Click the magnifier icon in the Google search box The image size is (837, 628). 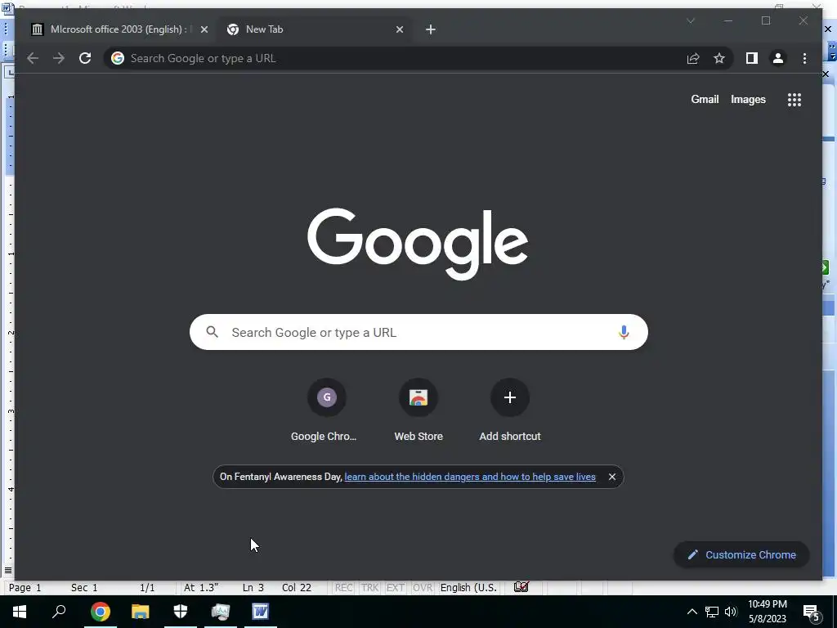pos(212,332)
